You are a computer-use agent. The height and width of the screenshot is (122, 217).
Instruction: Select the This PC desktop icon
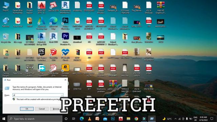pos(6,7)
